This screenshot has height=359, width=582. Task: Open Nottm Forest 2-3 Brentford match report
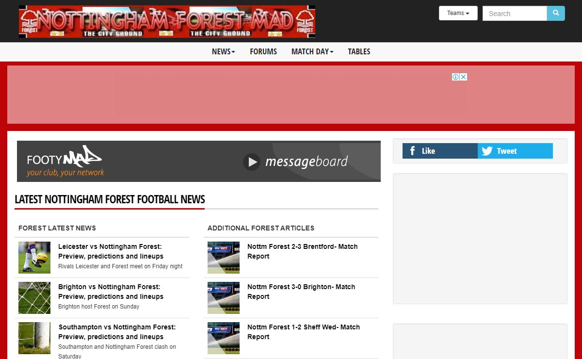click(x=303, y=251)
